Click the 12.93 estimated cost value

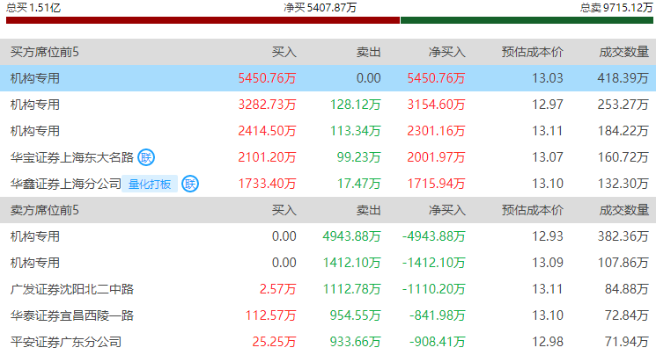tap(548, 236)
